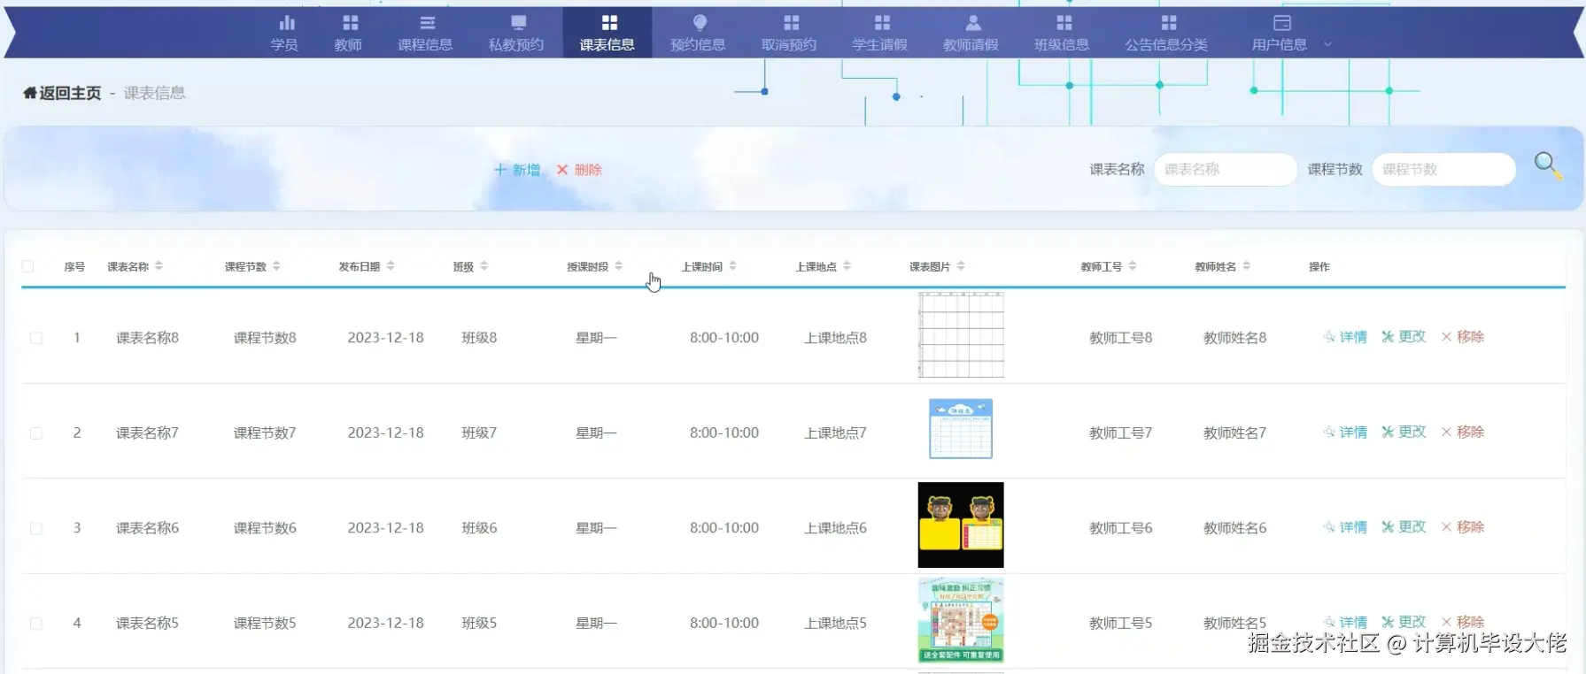Select the 上课地点6 cell

pos(835,528)
